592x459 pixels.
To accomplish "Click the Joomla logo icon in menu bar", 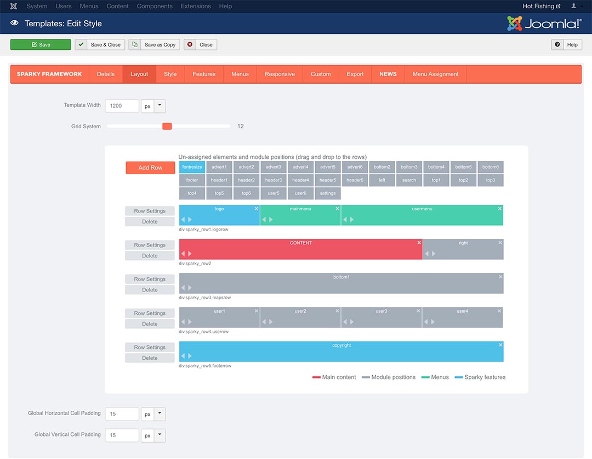I will click(x=14, y=6).
